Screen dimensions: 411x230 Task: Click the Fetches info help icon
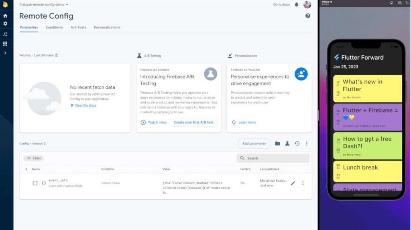coord(56,55)
